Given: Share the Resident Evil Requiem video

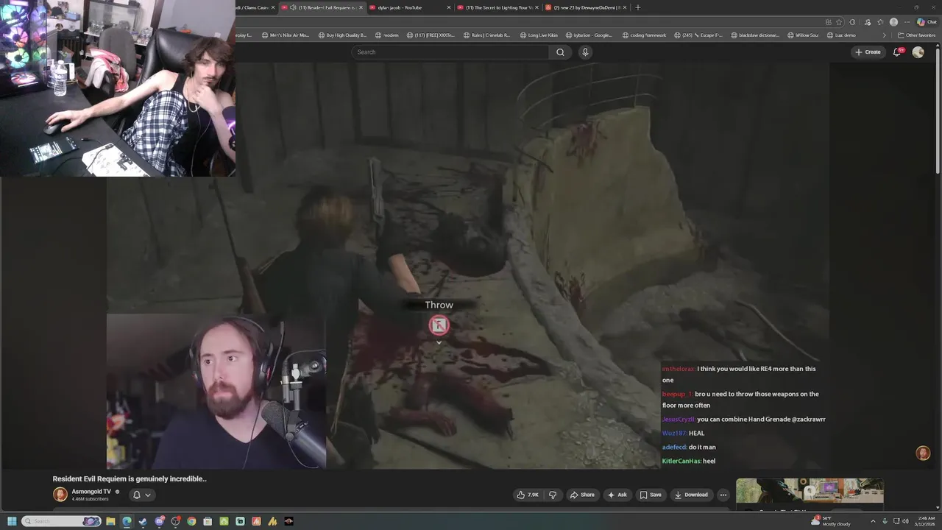Looking at the screenshot, I should (x=582, y=495).
